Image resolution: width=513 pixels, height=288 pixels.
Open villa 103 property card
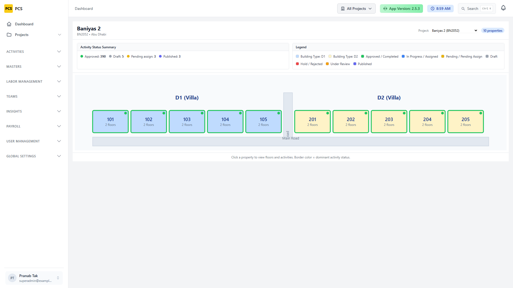pos(187,122)
